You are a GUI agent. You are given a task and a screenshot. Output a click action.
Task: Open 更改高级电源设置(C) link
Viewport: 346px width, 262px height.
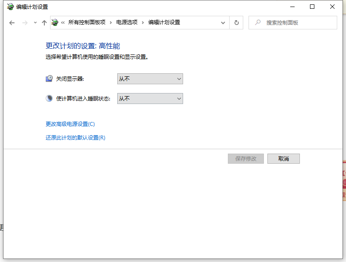(70, 124)
